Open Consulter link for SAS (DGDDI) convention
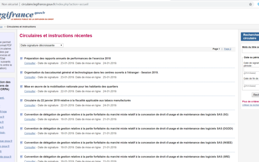Screen dimensions: 259x162 tap(30, 133)
